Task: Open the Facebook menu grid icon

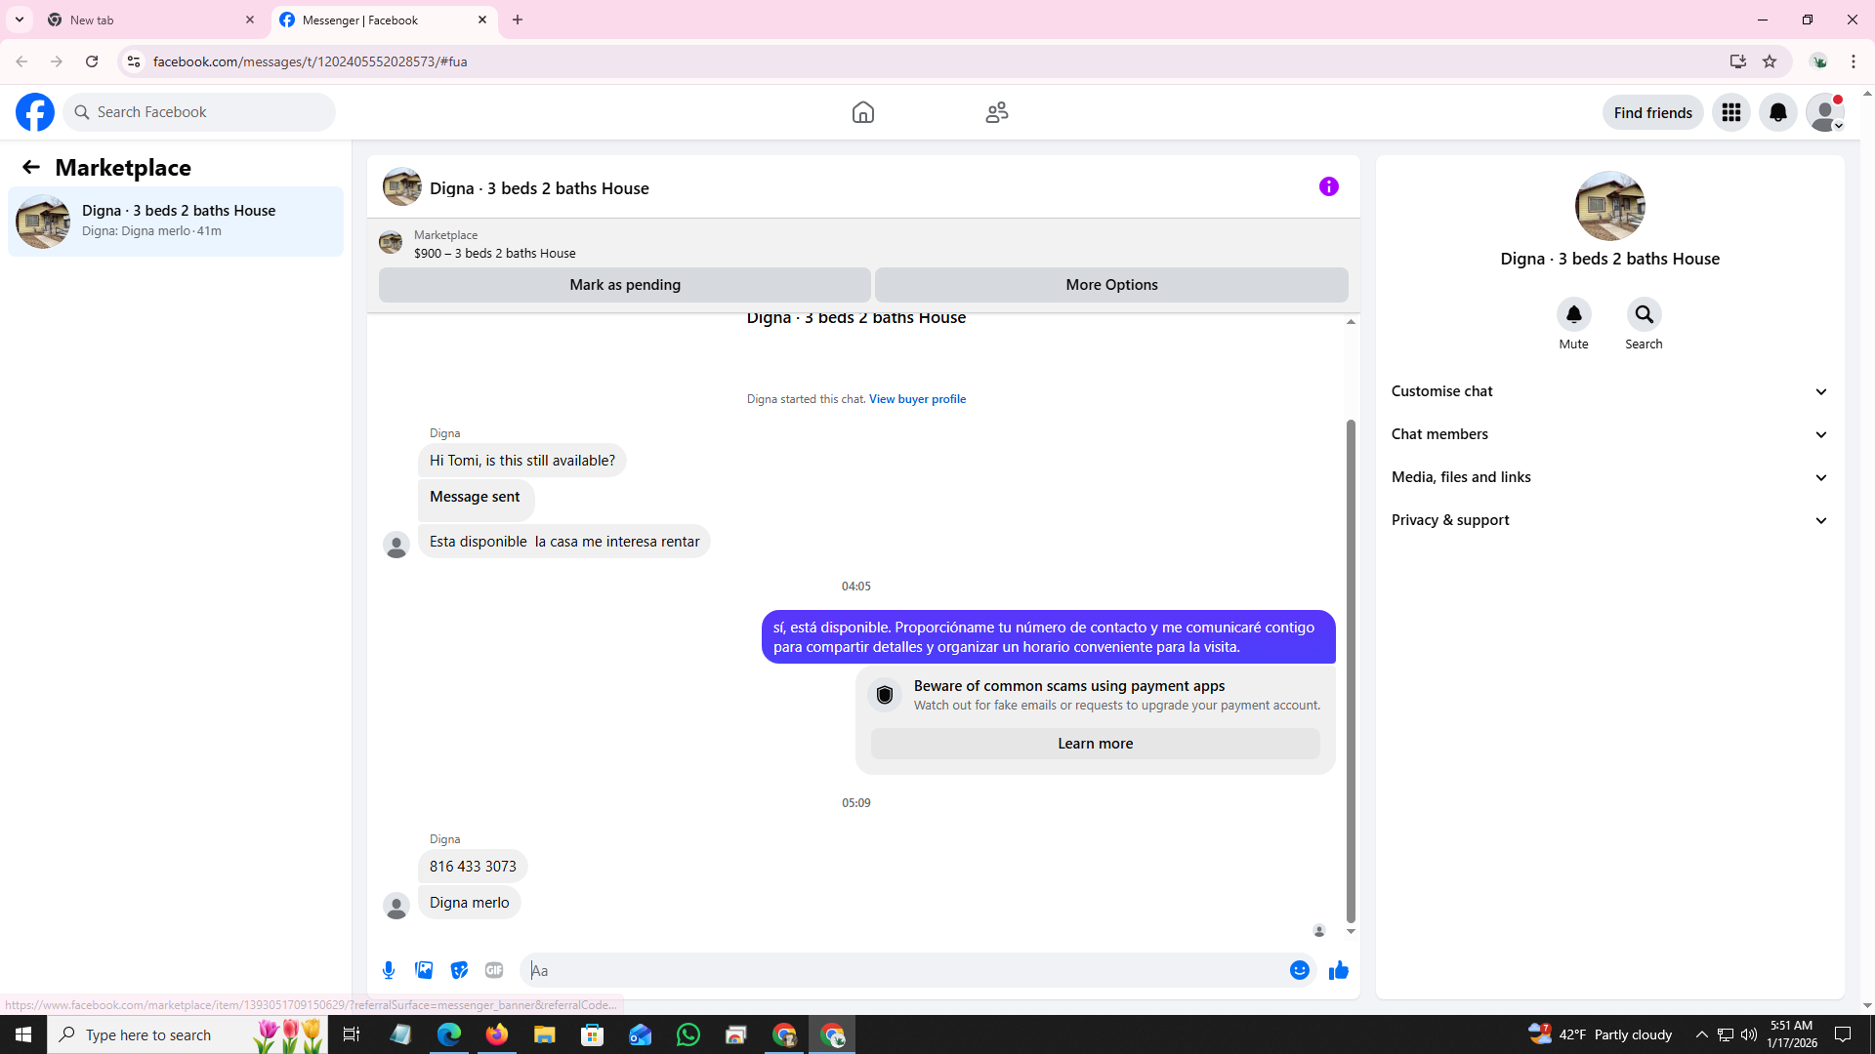Action: (x=1730, y=112)
